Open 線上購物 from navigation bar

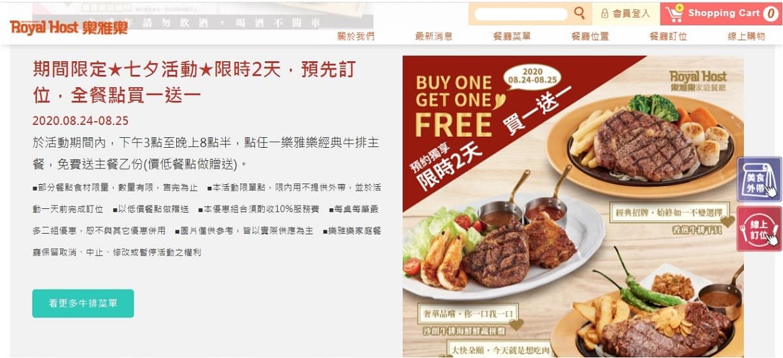746,36
